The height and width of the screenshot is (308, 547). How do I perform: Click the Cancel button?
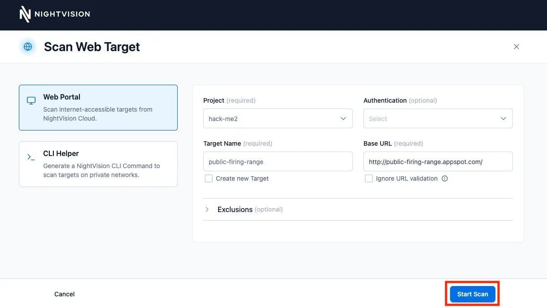pyautogui.click(x=65, y=294)
